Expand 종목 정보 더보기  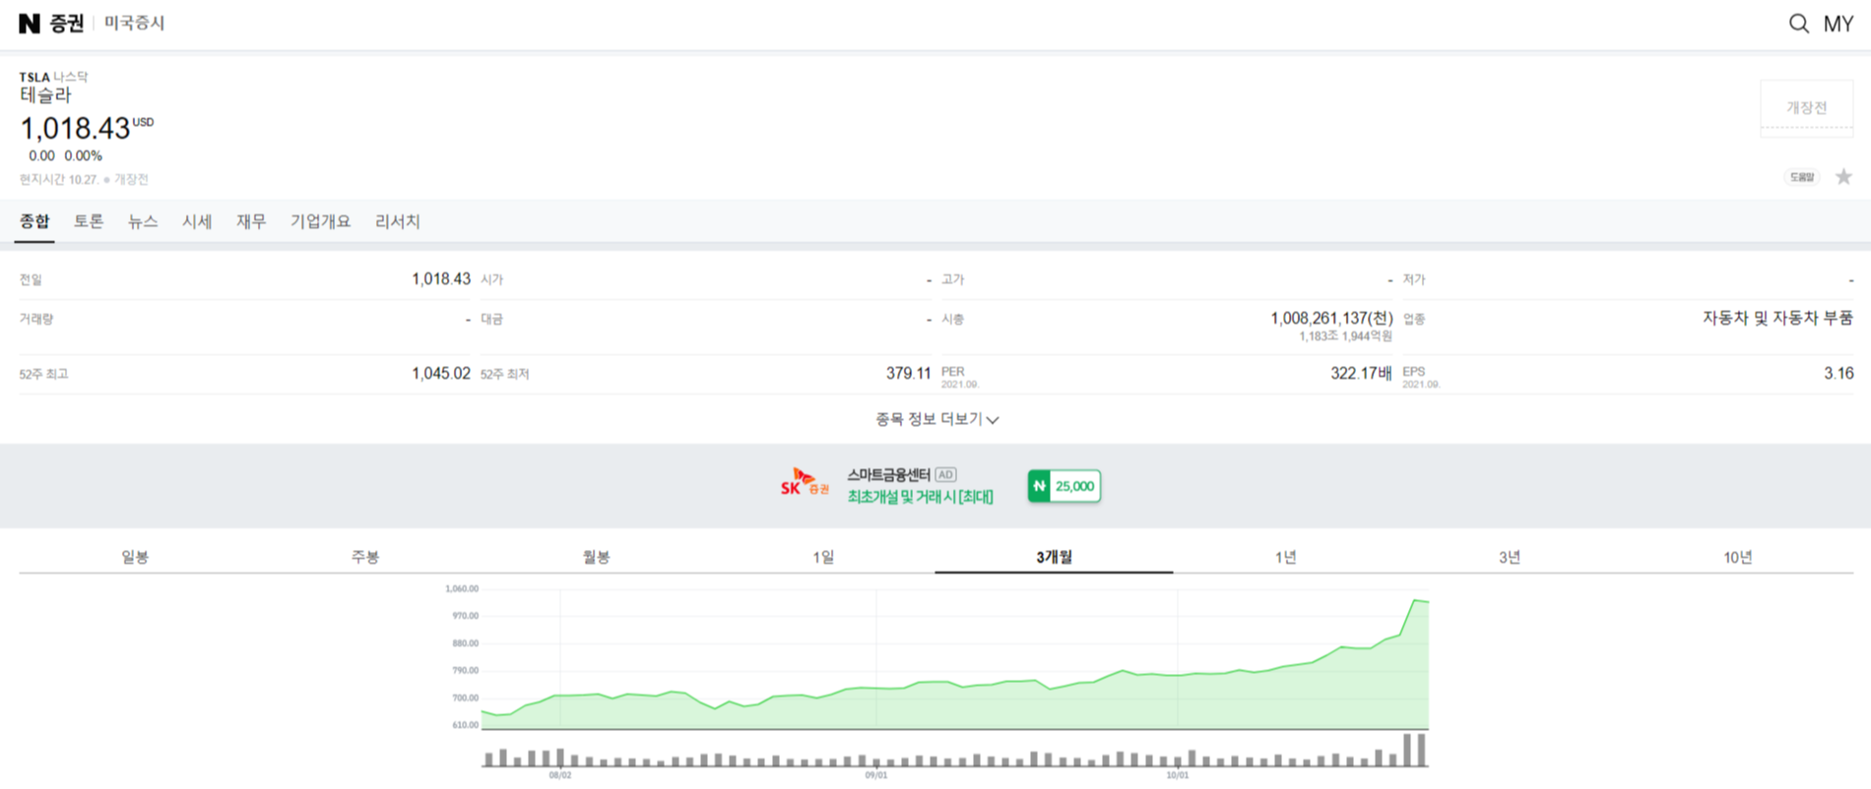pyautogui.click(x=936, y=419)
